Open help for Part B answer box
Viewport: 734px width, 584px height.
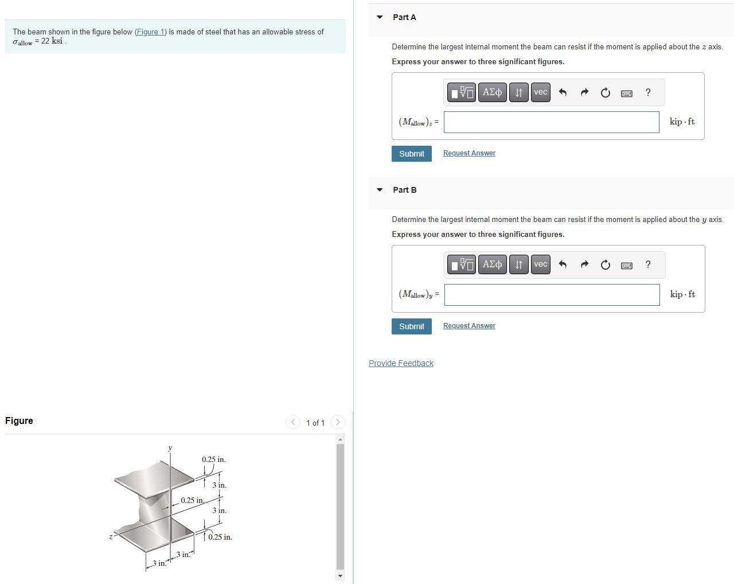point(648,264)
